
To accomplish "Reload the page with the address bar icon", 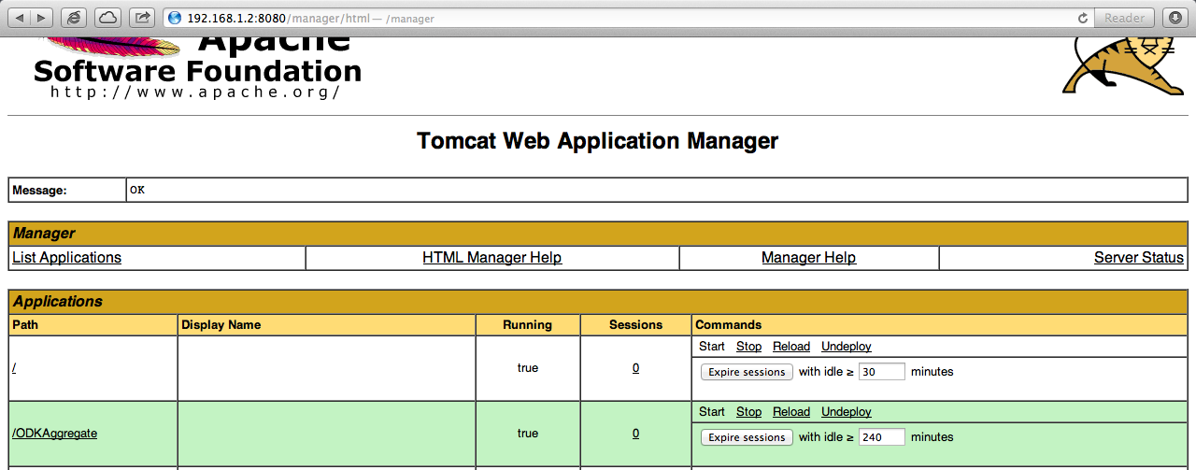I will [x=1083, y=18].
